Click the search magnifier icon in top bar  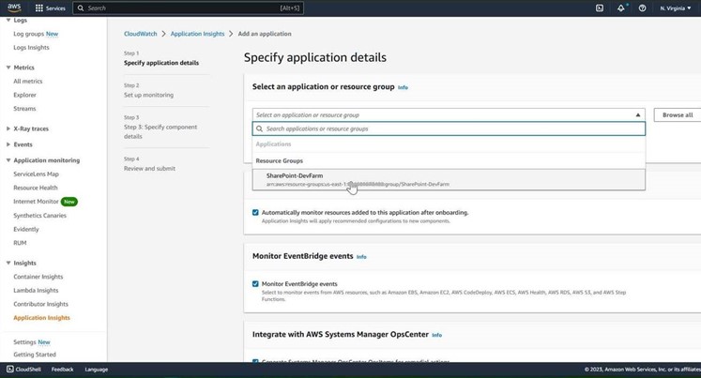pyautogui.click(x=81, y=8)
